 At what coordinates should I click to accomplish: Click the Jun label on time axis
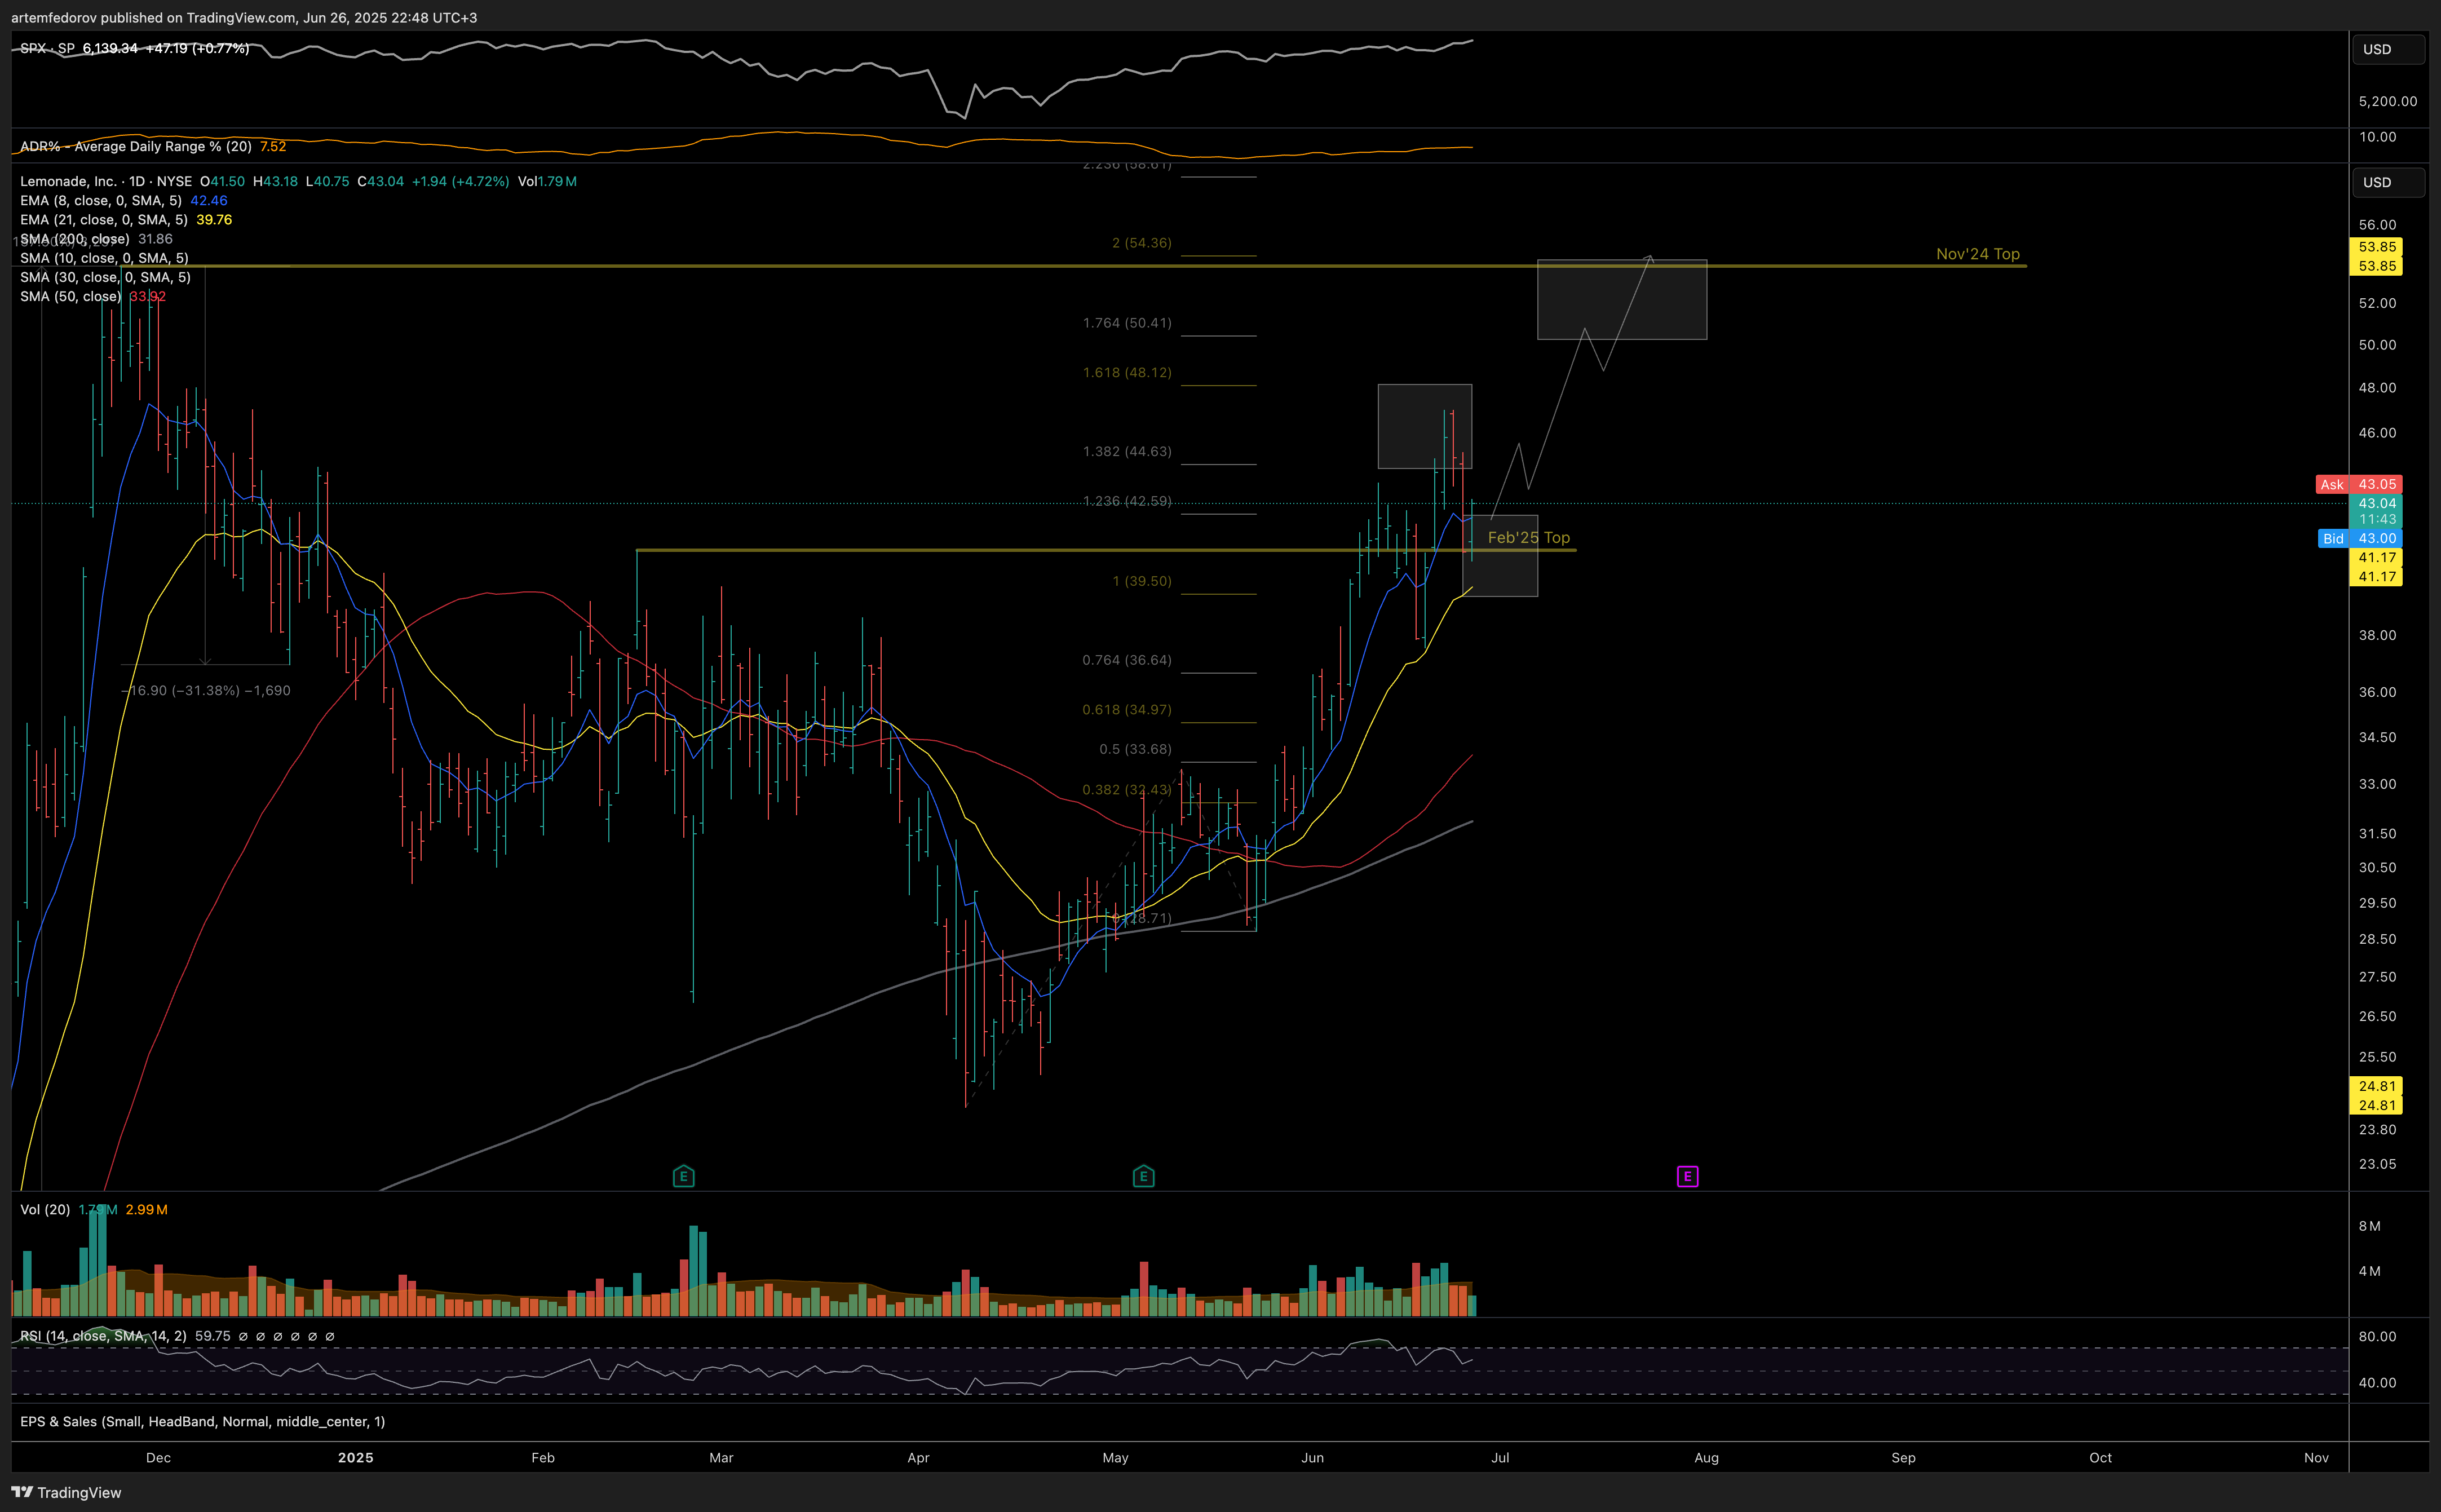pos(1312,1457)
